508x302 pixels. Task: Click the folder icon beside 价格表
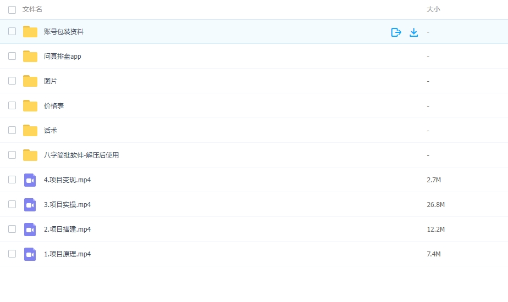(x=30, y=106)
